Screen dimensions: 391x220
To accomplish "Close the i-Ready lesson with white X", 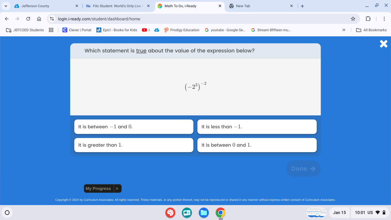I will pos(384,44).
